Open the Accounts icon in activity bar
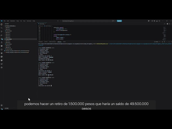 2,105
